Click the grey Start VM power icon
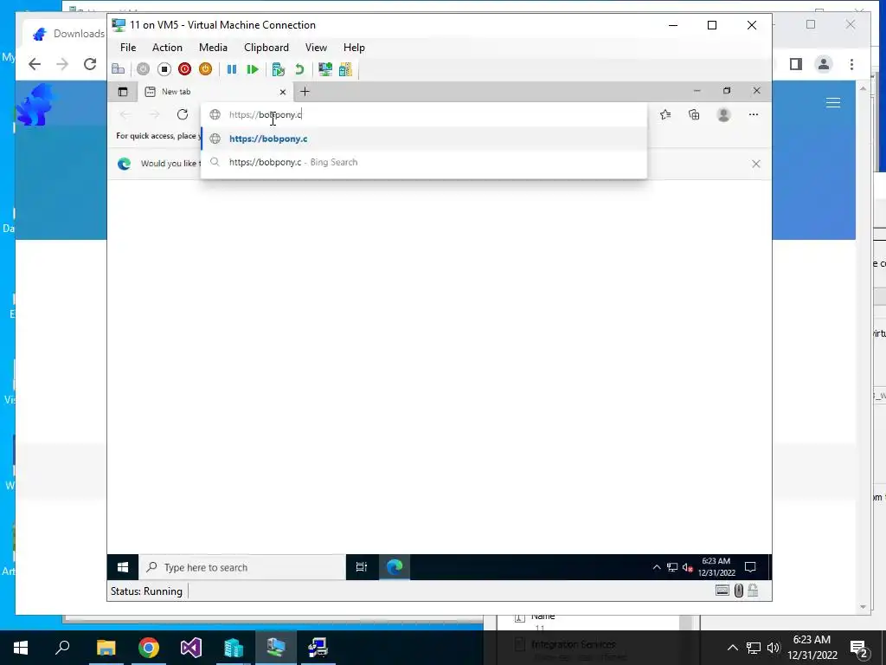Viewport: 886px width, 665px height. (143, 69)
